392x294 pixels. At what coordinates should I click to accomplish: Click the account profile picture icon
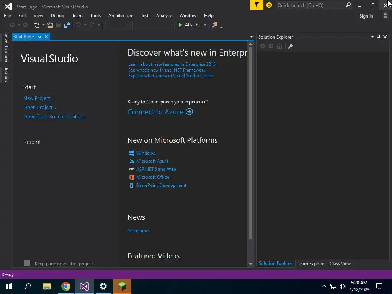coord(385,16)
